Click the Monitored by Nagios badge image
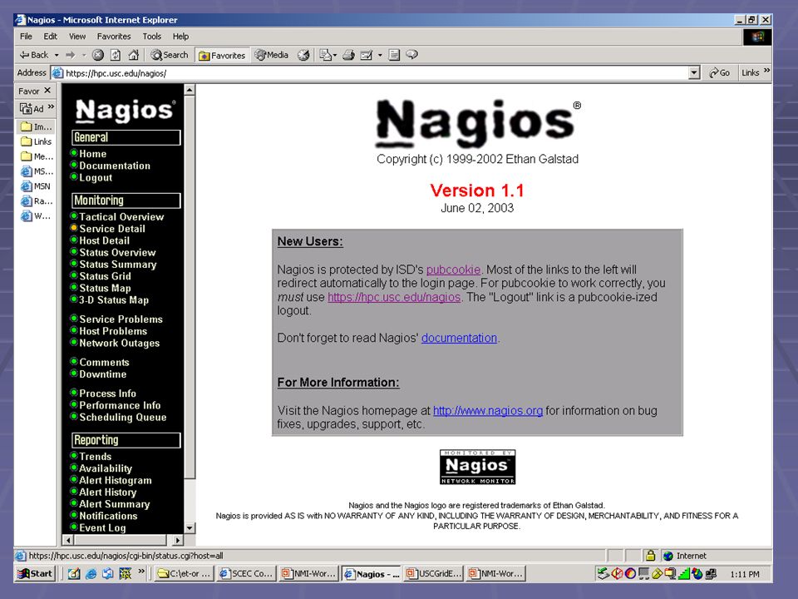 [477, 467]
